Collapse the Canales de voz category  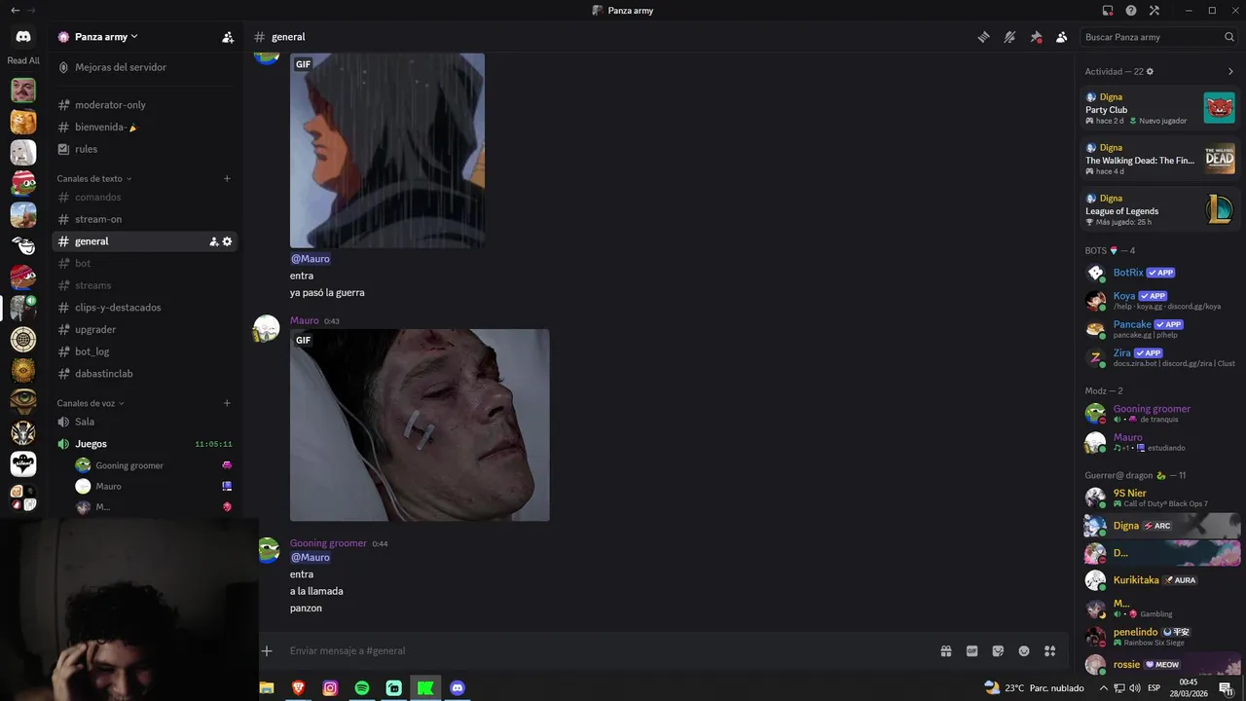coord(91,403)
